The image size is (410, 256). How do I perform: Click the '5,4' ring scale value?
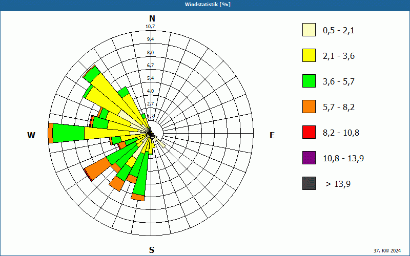click(150, 78)
